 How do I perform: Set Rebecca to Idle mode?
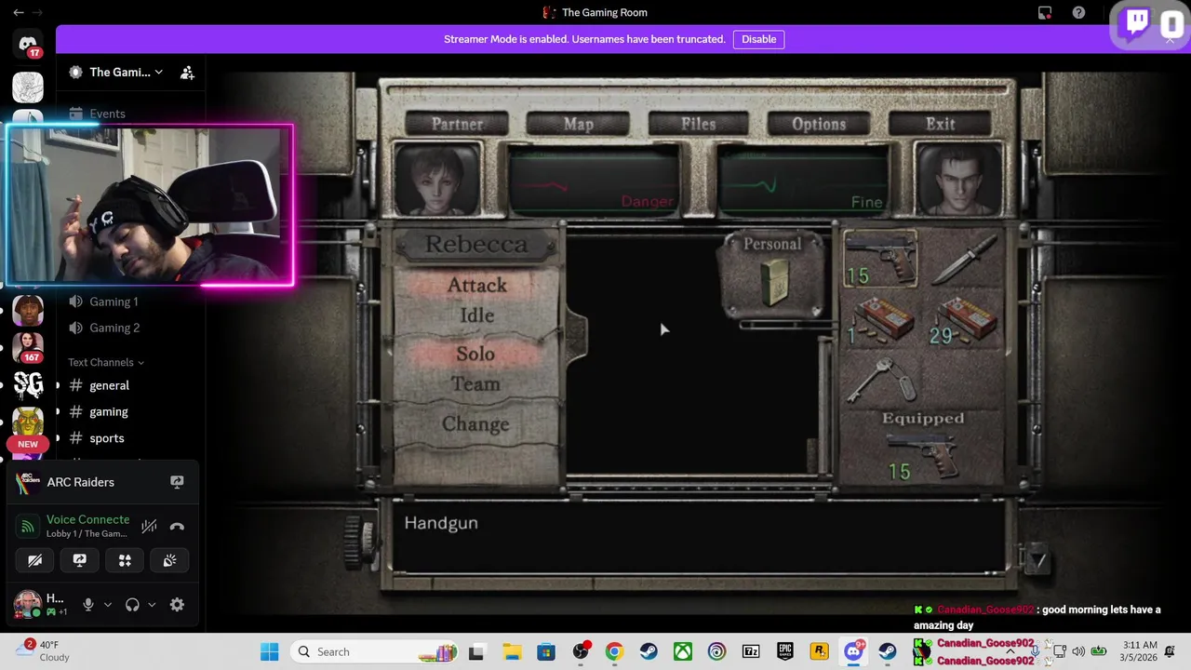476,316
